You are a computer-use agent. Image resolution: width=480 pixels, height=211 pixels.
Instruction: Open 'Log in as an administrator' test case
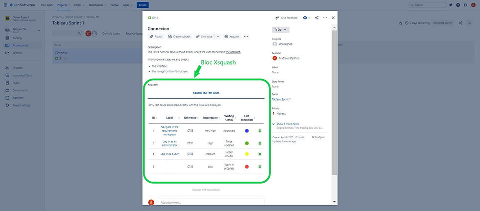click(x=169, y=144)
